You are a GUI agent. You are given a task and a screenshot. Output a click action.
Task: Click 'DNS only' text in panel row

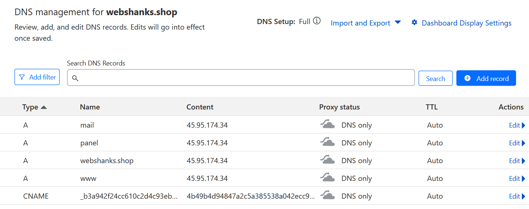click(x=357, y=143)
